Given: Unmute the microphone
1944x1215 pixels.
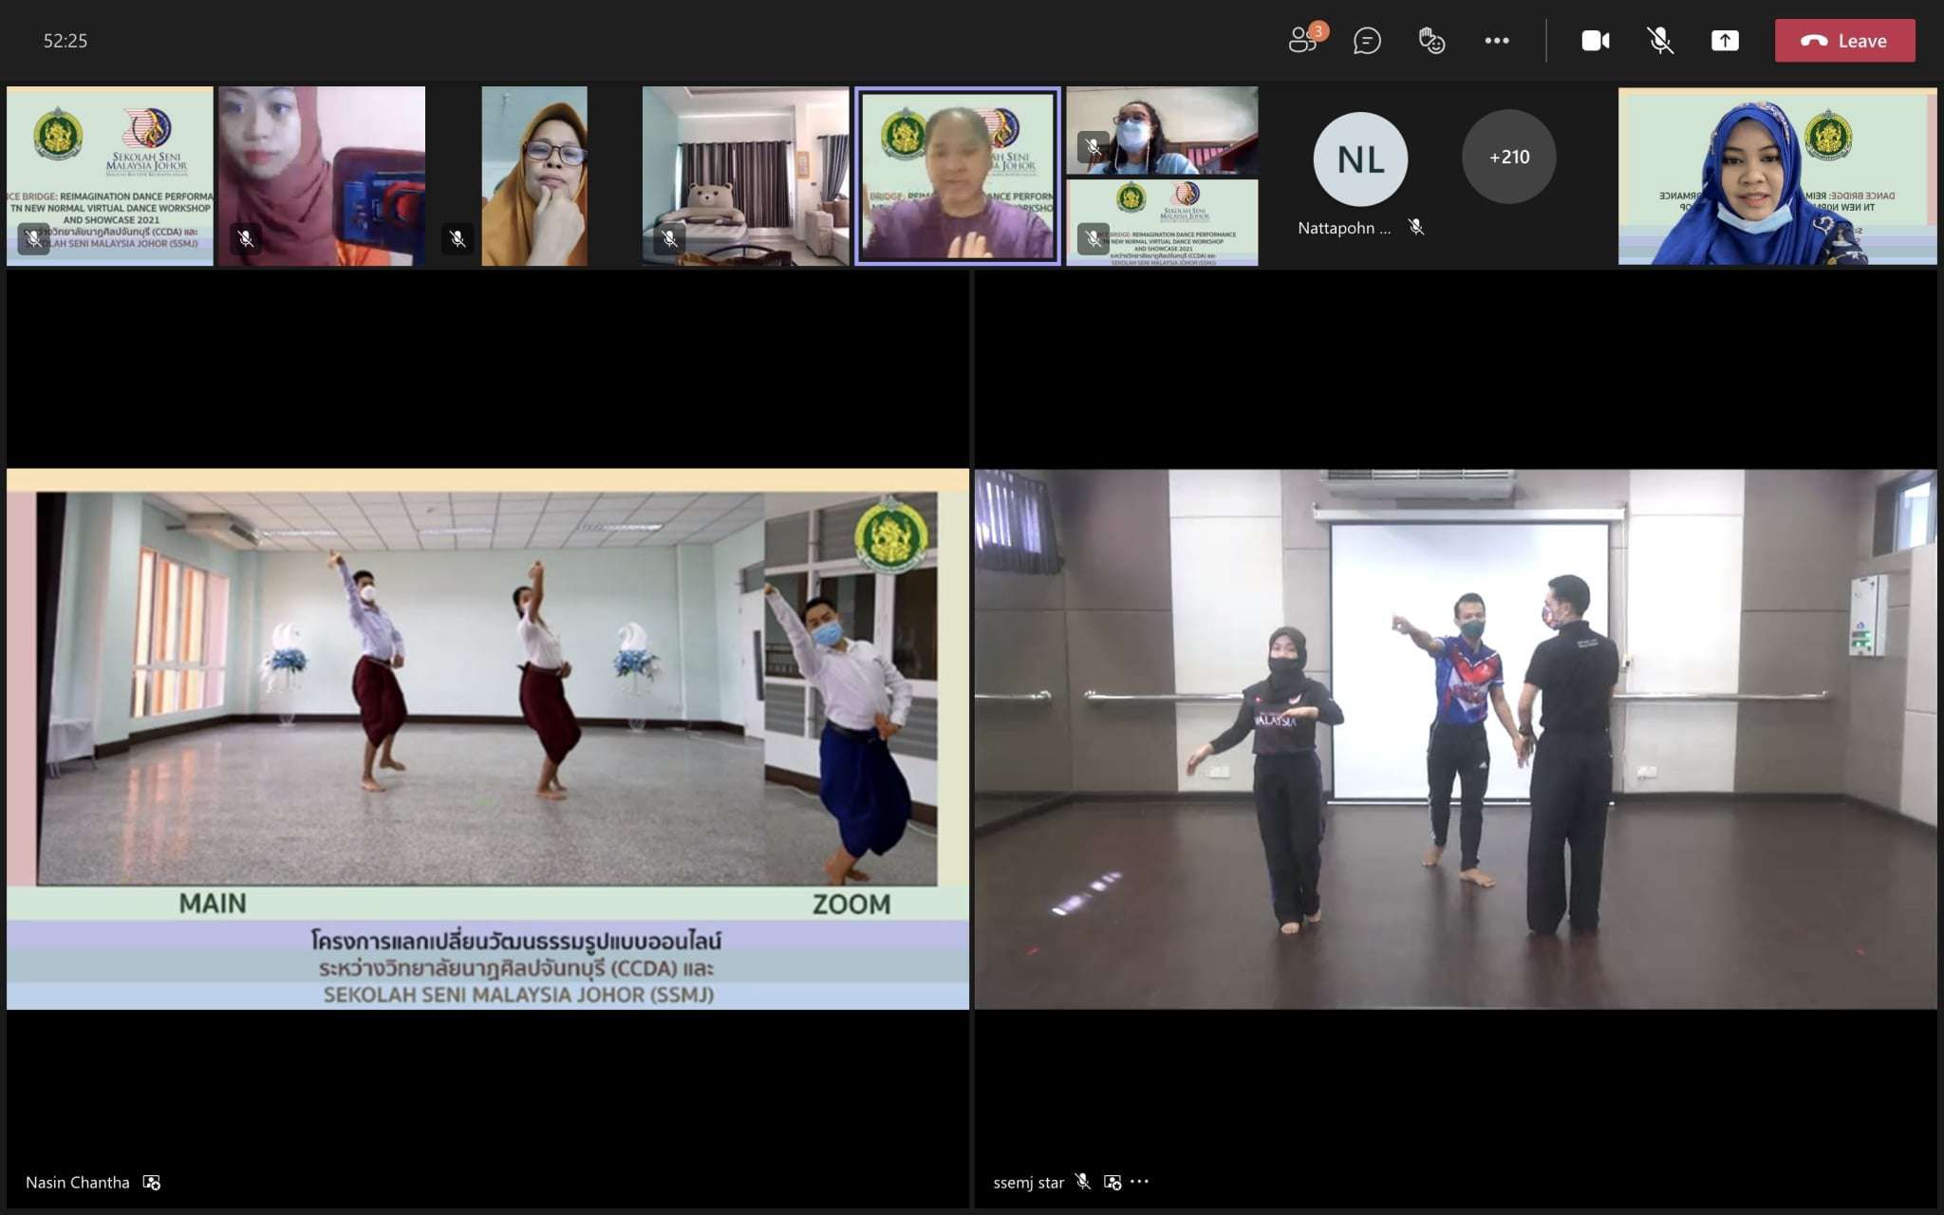Looking at the screenshot, I should tap(1659, 41).
